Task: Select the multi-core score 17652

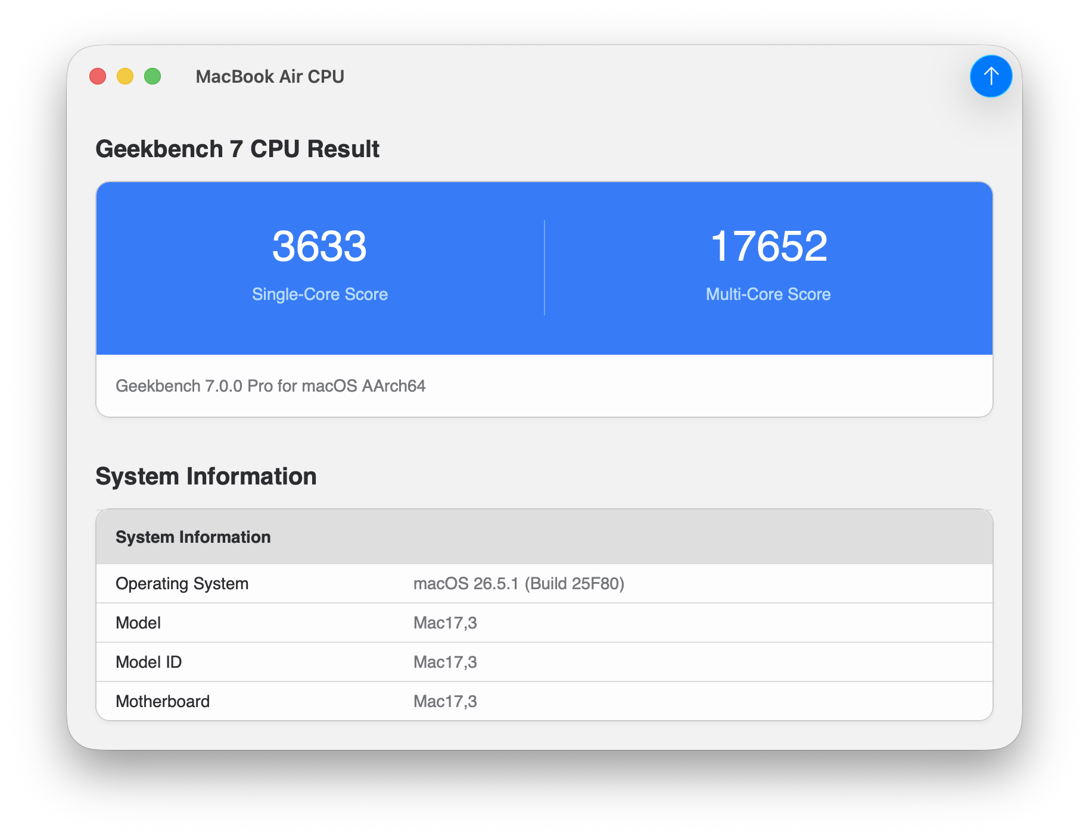Action: pyautogui.click(x=768, y=246)
